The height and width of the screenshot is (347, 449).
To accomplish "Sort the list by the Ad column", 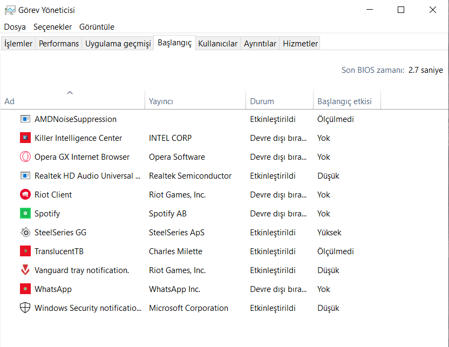I will click(x=70, y=101).
